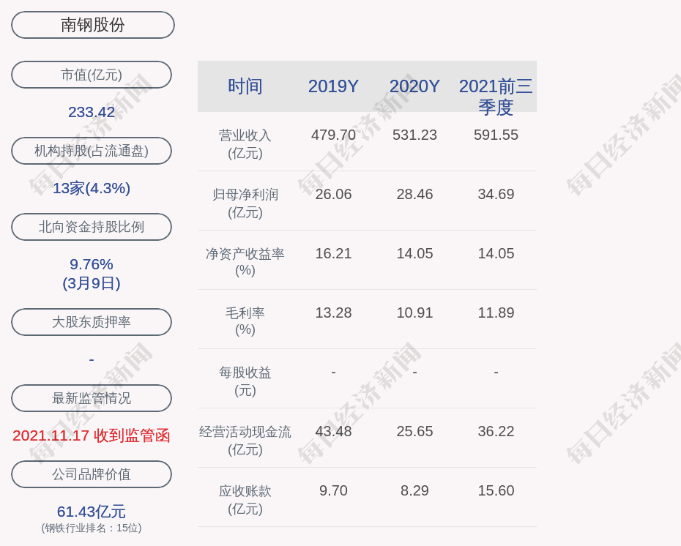Click the 2020Y ROE value 14.05
This screenshot has height=546, width=681.
pos(414,253)
